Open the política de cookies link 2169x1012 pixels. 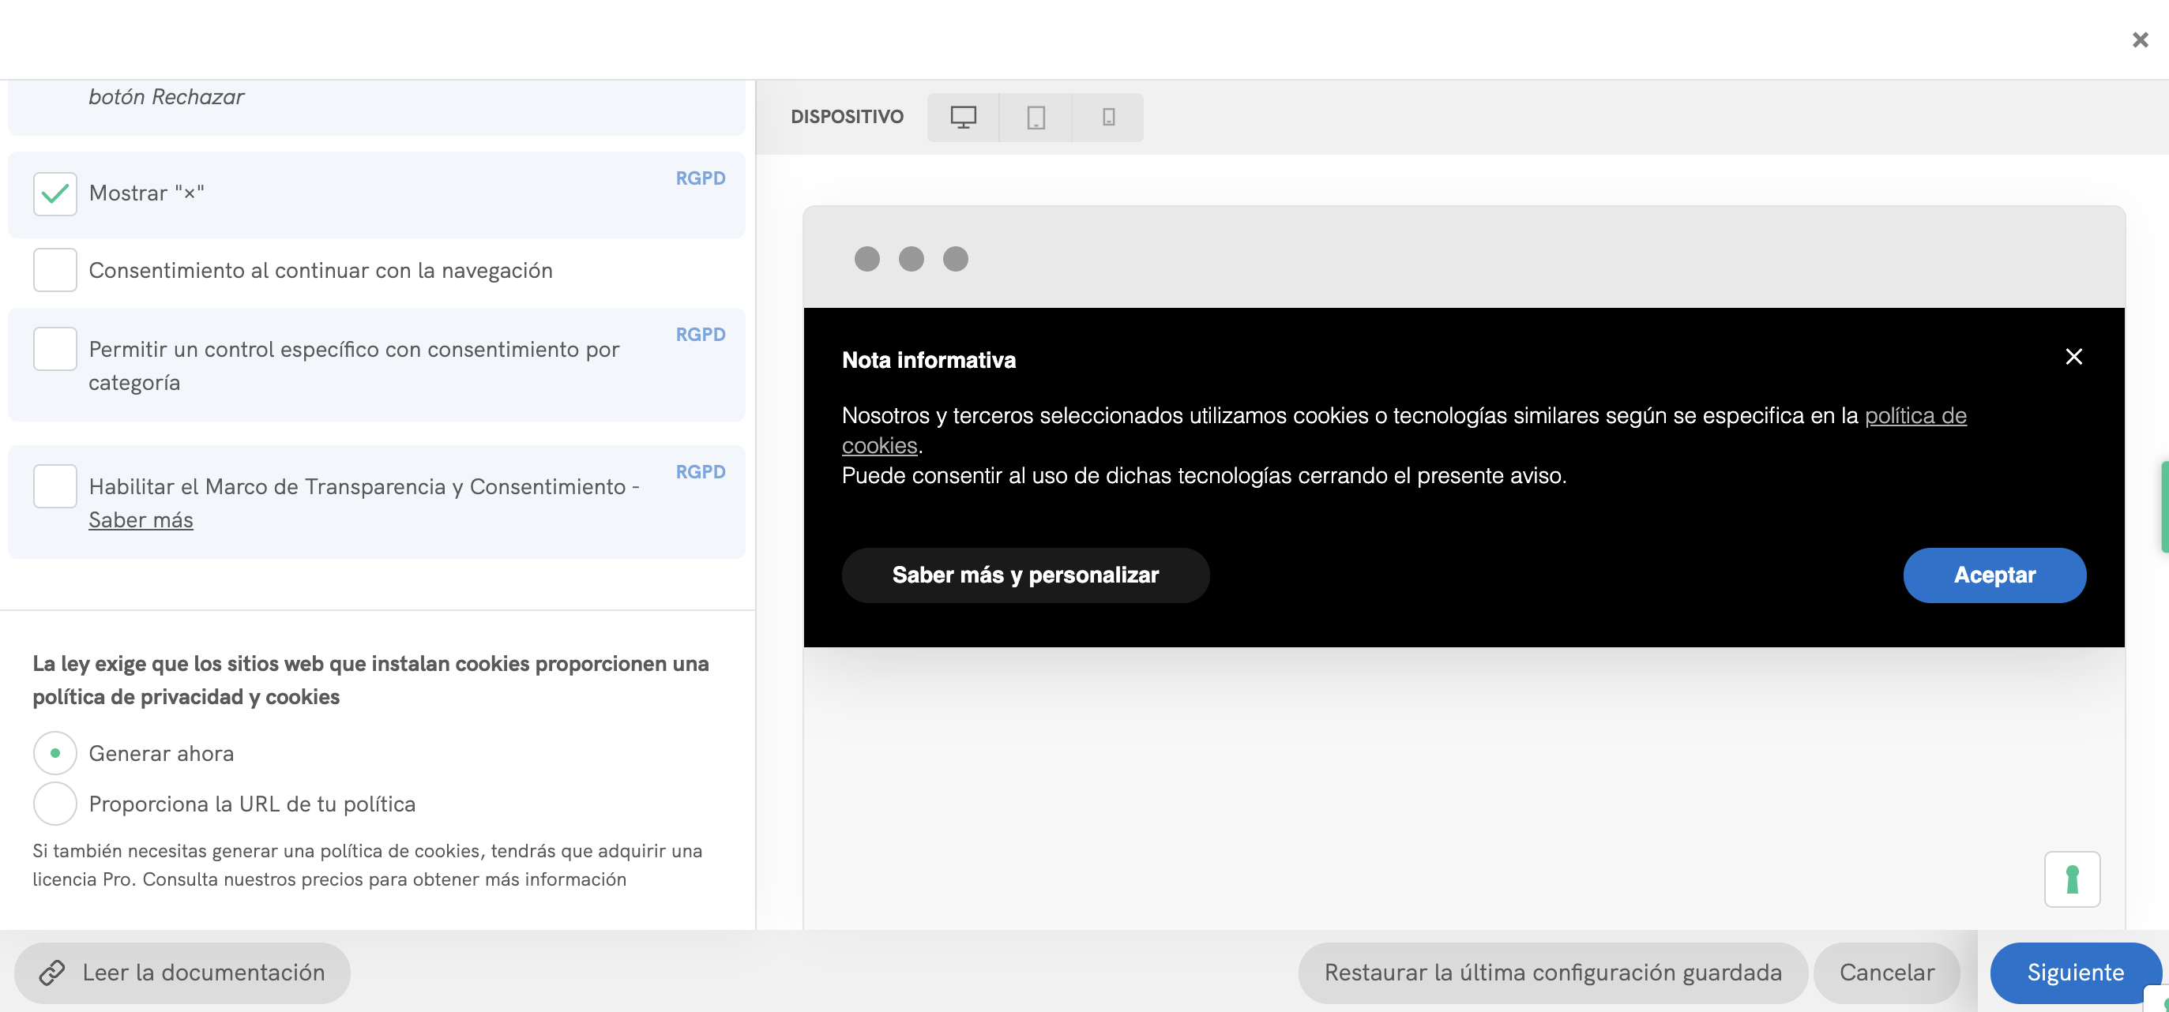tap(1916, 414)
